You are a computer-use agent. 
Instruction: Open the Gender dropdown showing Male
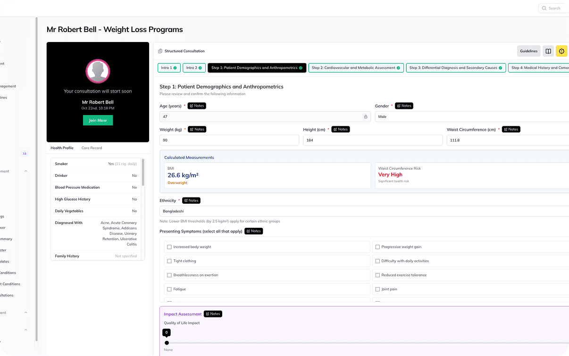472,116
